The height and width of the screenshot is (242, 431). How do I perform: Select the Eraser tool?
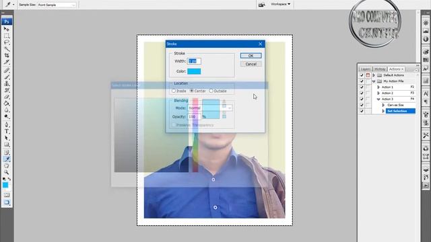(7, 97)
